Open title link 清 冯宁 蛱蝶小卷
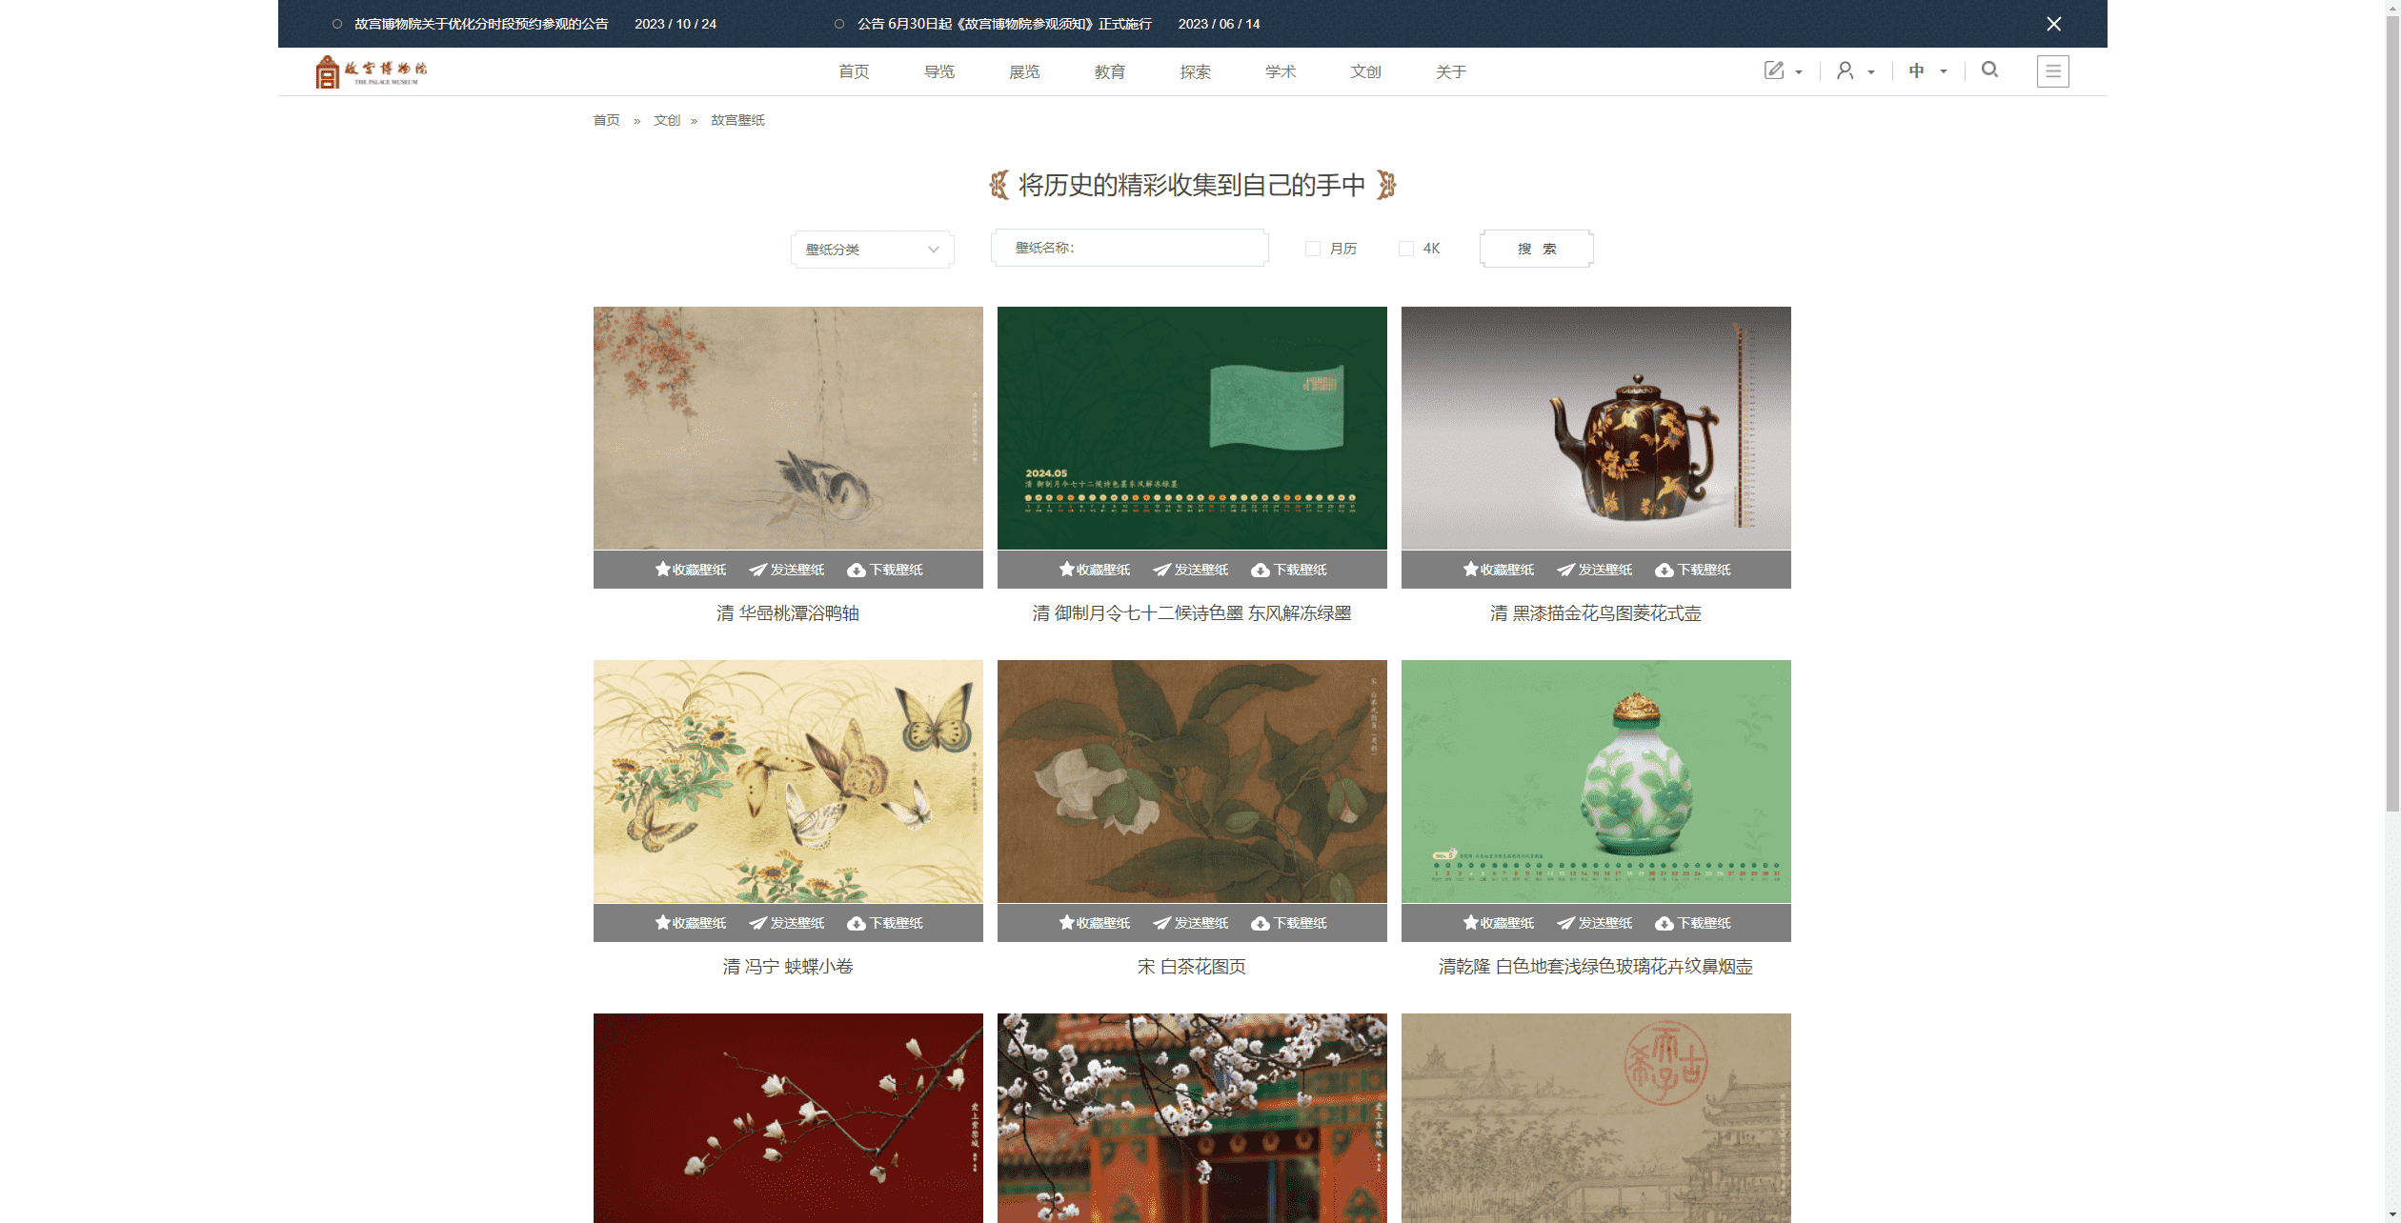 pos(788,967)
